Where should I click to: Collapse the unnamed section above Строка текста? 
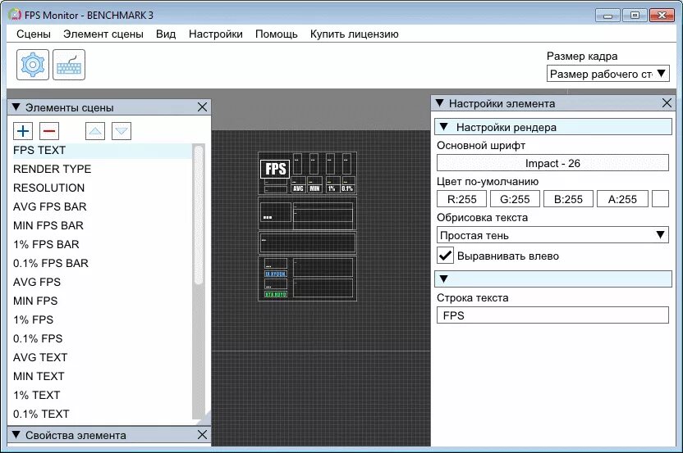444,279
